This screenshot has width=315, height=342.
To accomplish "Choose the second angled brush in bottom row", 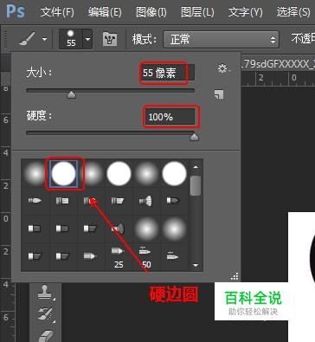I will click(62, 256).
